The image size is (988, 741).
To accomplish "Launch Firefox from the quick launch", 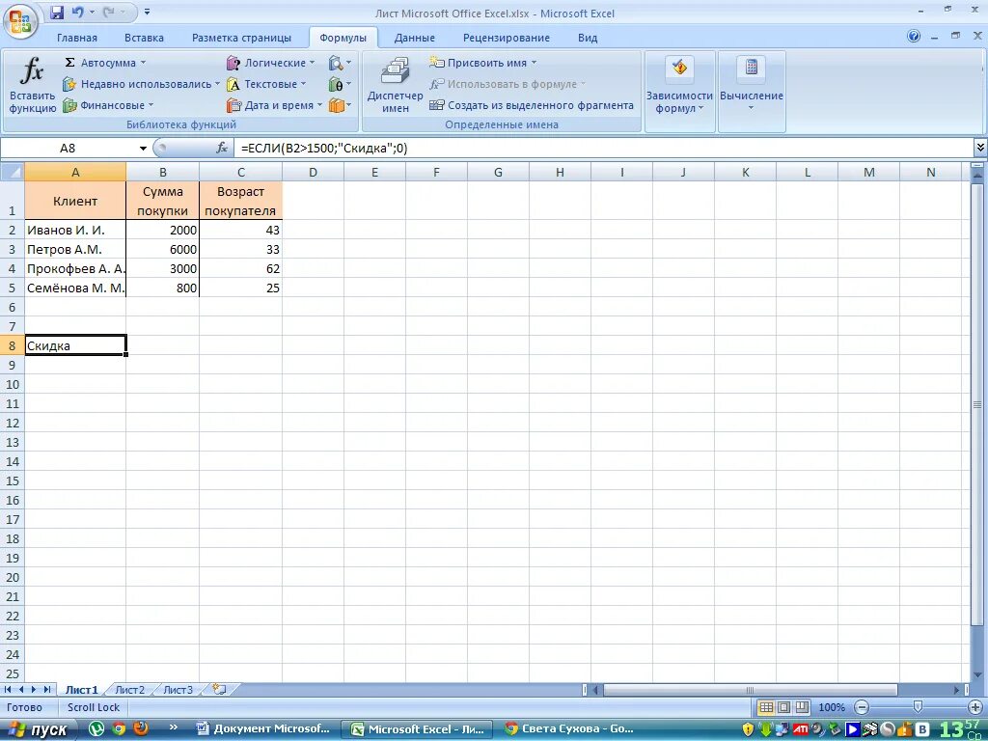I will click(x=141, y=729).
